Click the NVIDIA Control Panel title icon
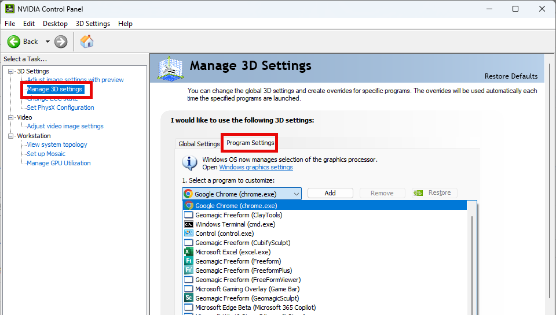 10,9
